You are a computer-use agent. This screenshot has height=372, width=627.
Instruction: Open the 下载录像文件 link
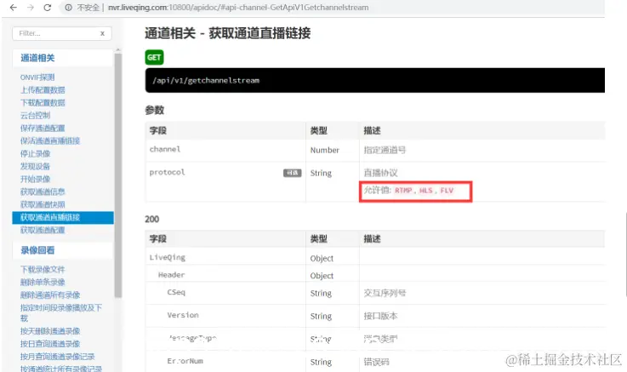coord(43,270)
